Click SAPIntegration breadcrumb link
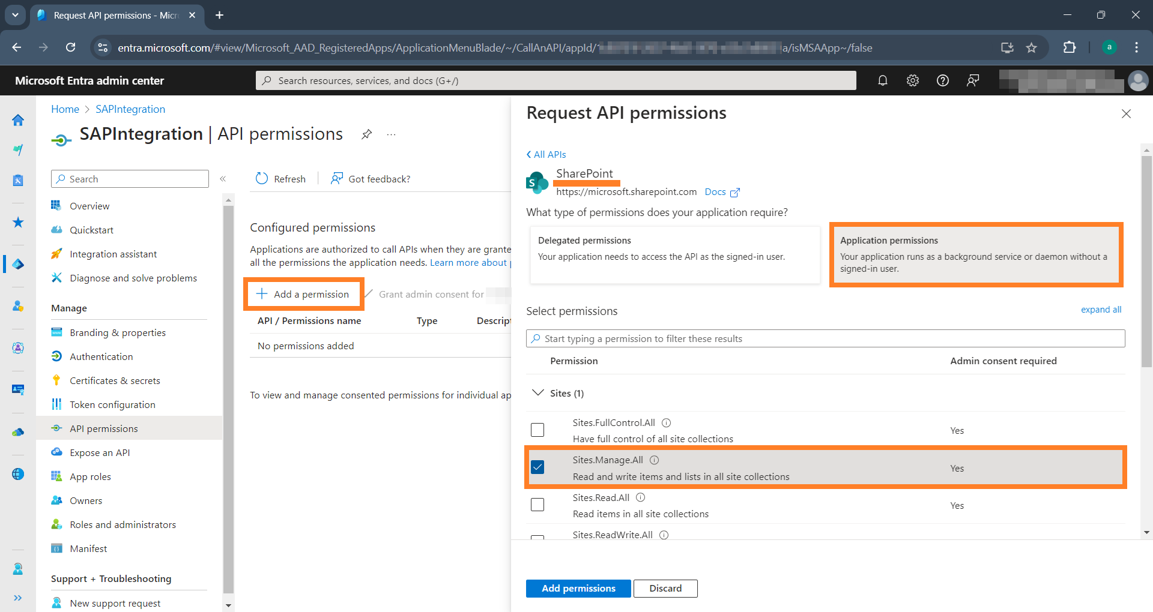The image size is (1153, 612). tap(130, 109)
